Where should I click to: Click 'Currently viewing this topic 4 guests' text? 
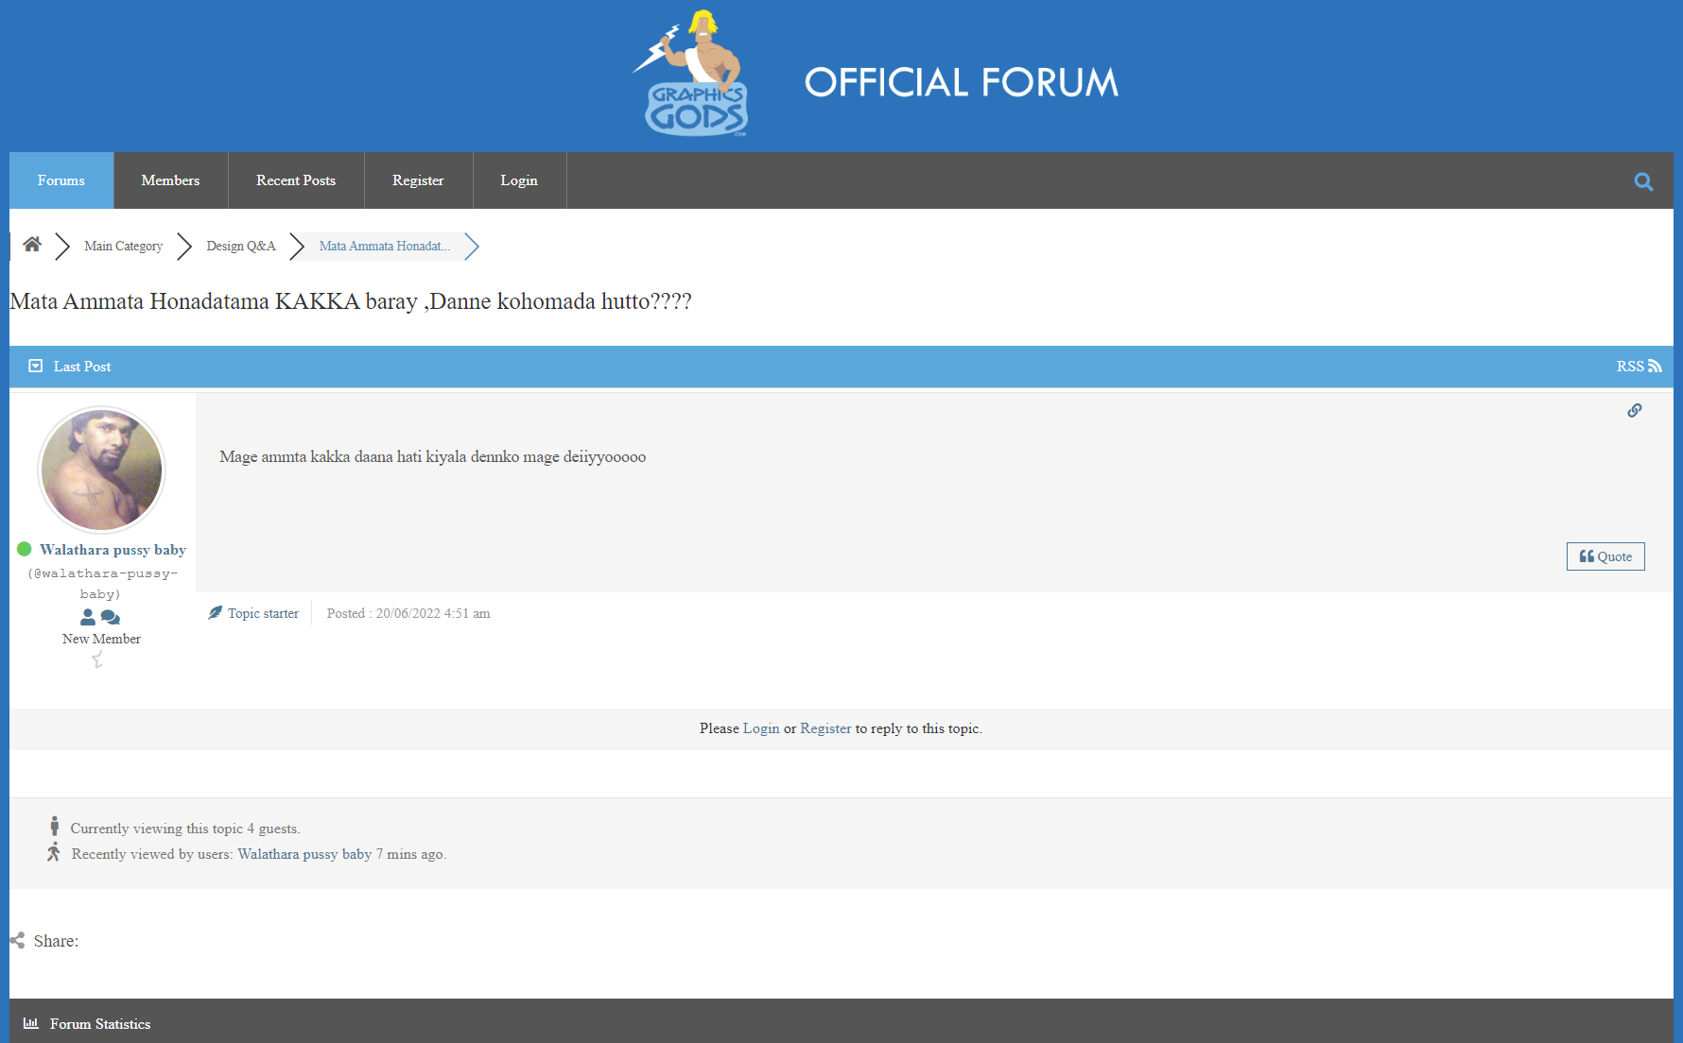[x=185, y=829]
